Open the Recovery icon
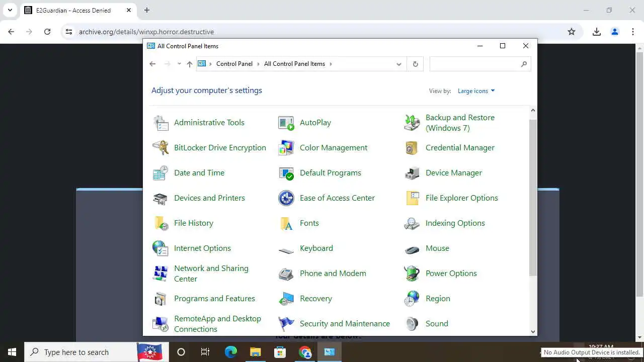Screen dimensions: 644x362 (x=286, y=299)
